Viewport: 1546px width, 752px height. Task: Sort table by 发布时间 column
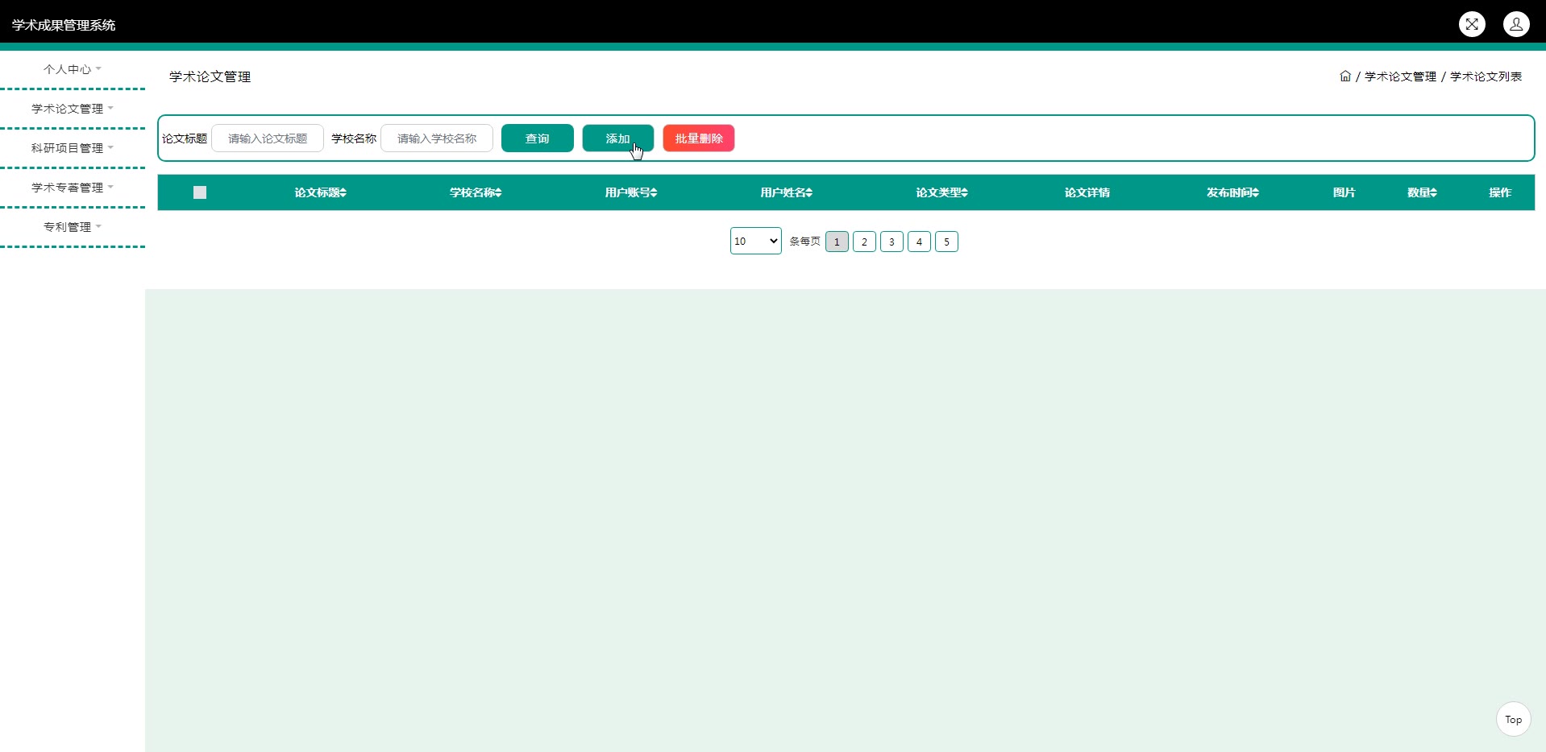coord(1232,192)
